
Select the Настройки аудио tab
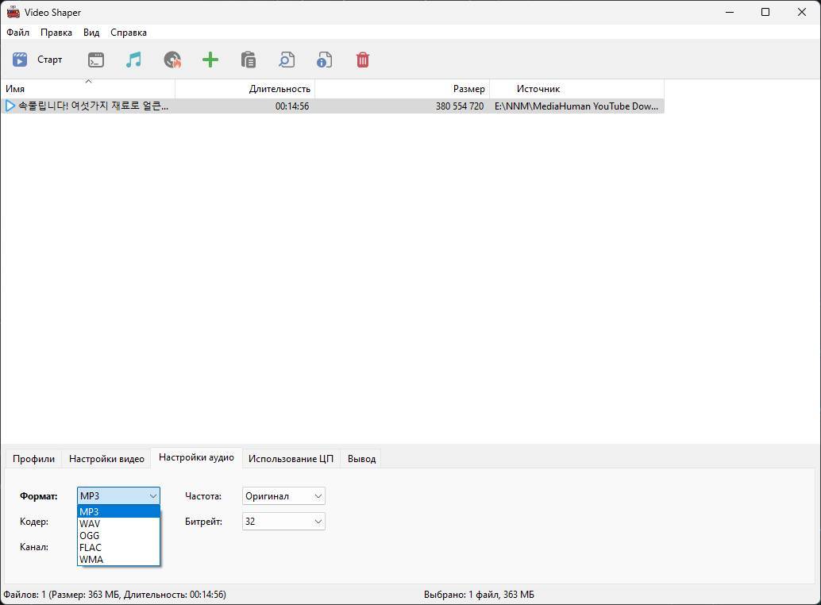tap(196, 457)
